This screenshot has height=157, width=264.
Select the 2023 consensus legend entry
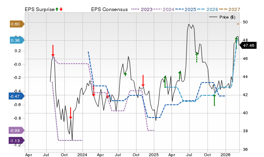tap(142, 9)
